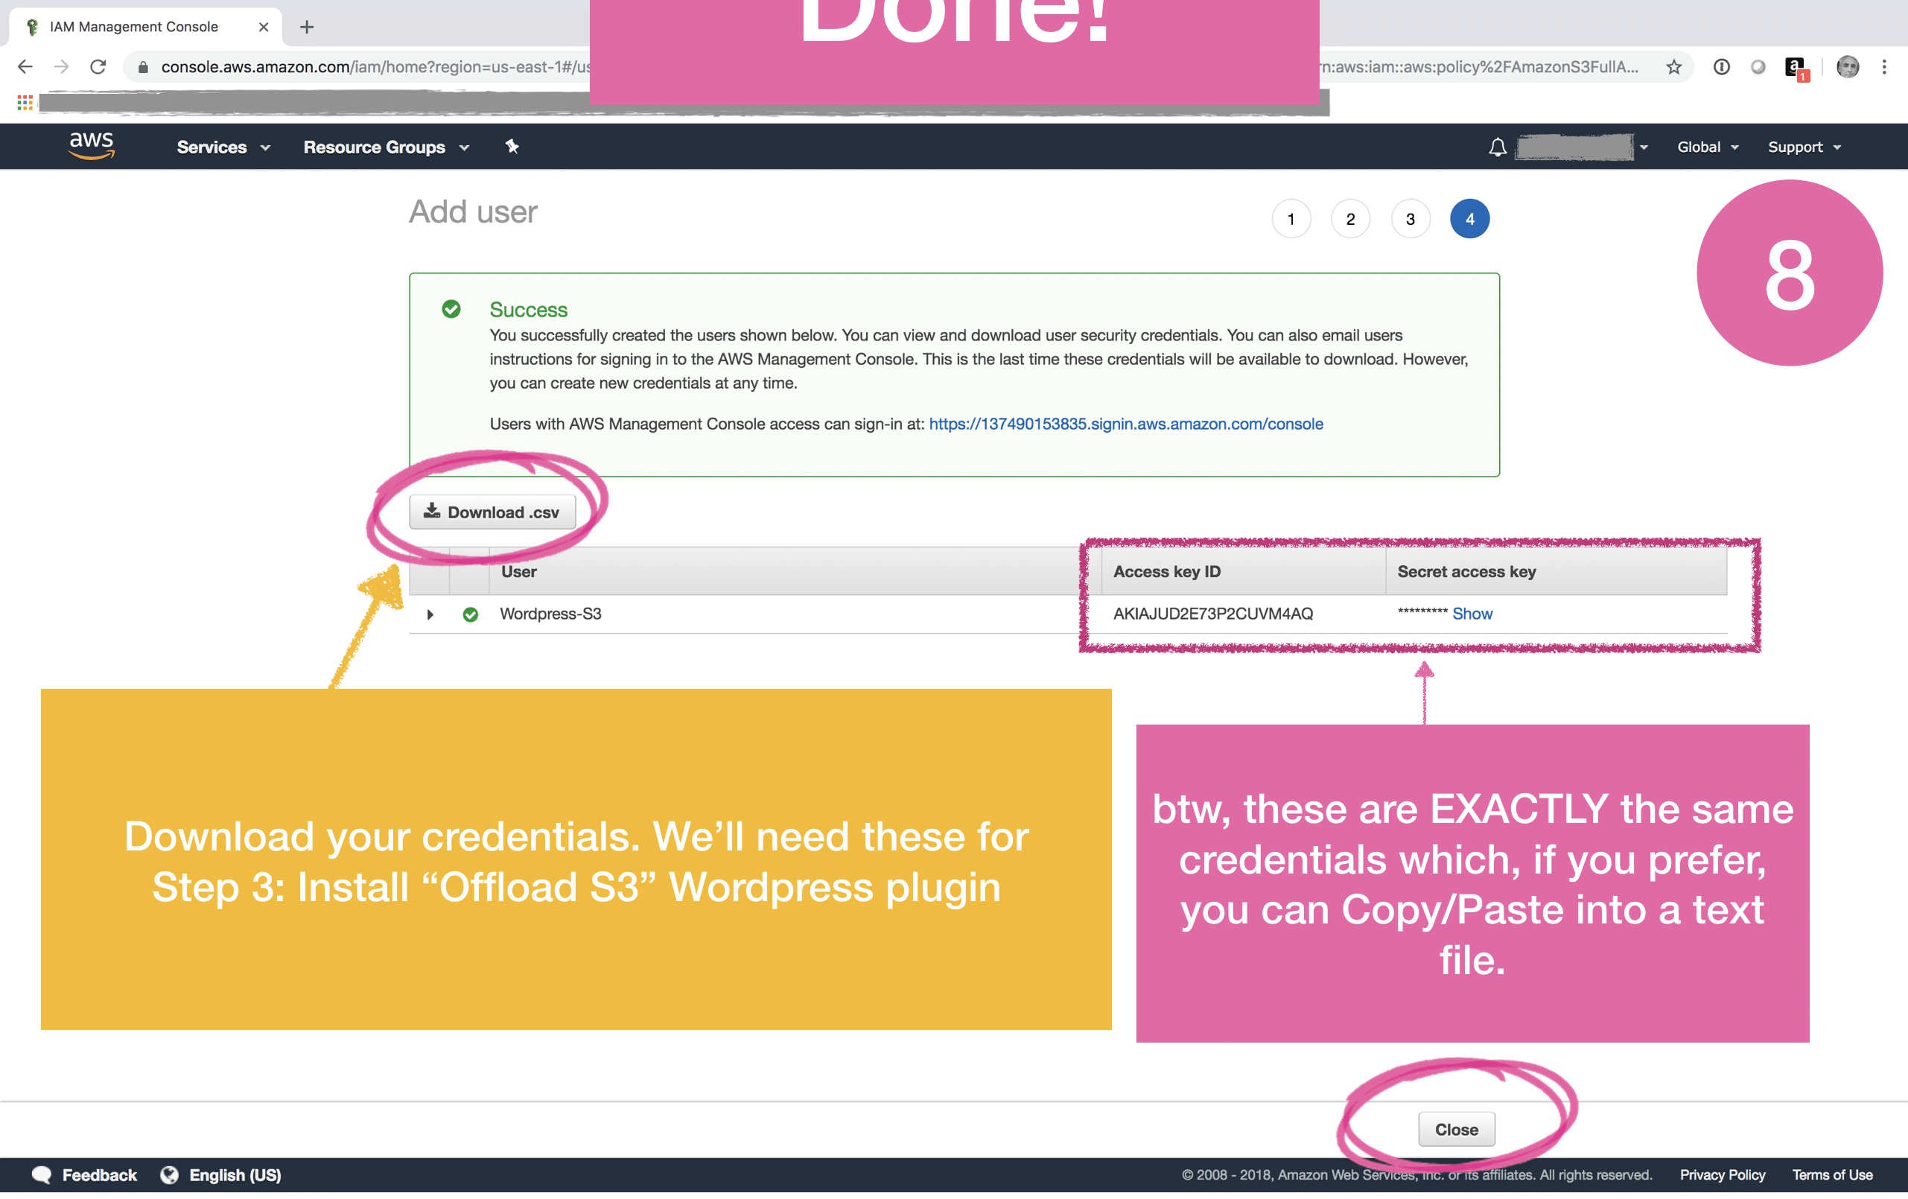Open the console sign-in URL link
1908x1199 pixels.
[1125, 423]
